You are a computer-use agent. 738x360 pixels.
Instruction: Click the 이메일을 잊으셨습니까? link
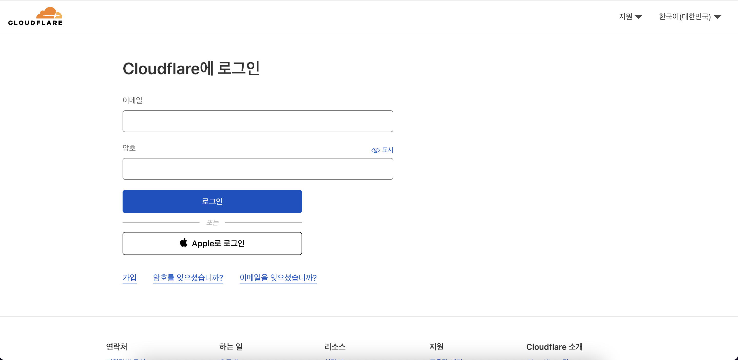point(278,277)
